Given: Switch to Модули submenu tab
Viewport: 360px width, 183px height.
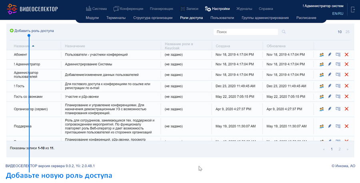Looking at the screenshot, I should (x=92, y=18).
